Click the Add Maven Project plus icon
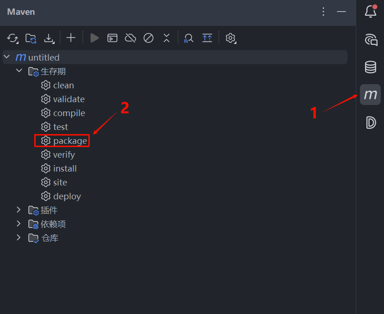The image size is (384, 314). coord(71,38)
